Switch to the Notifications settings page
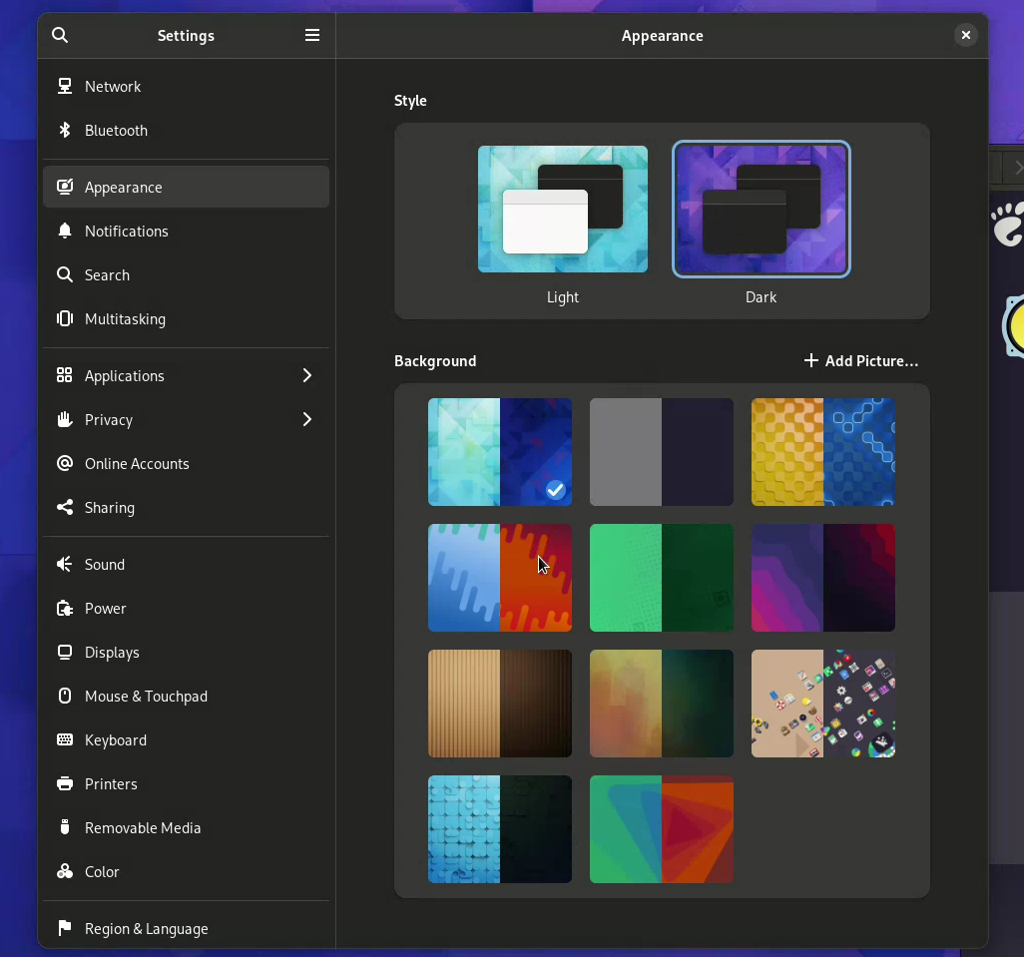The height and width of the screenshot is (957, 1024). click(126, 232)
